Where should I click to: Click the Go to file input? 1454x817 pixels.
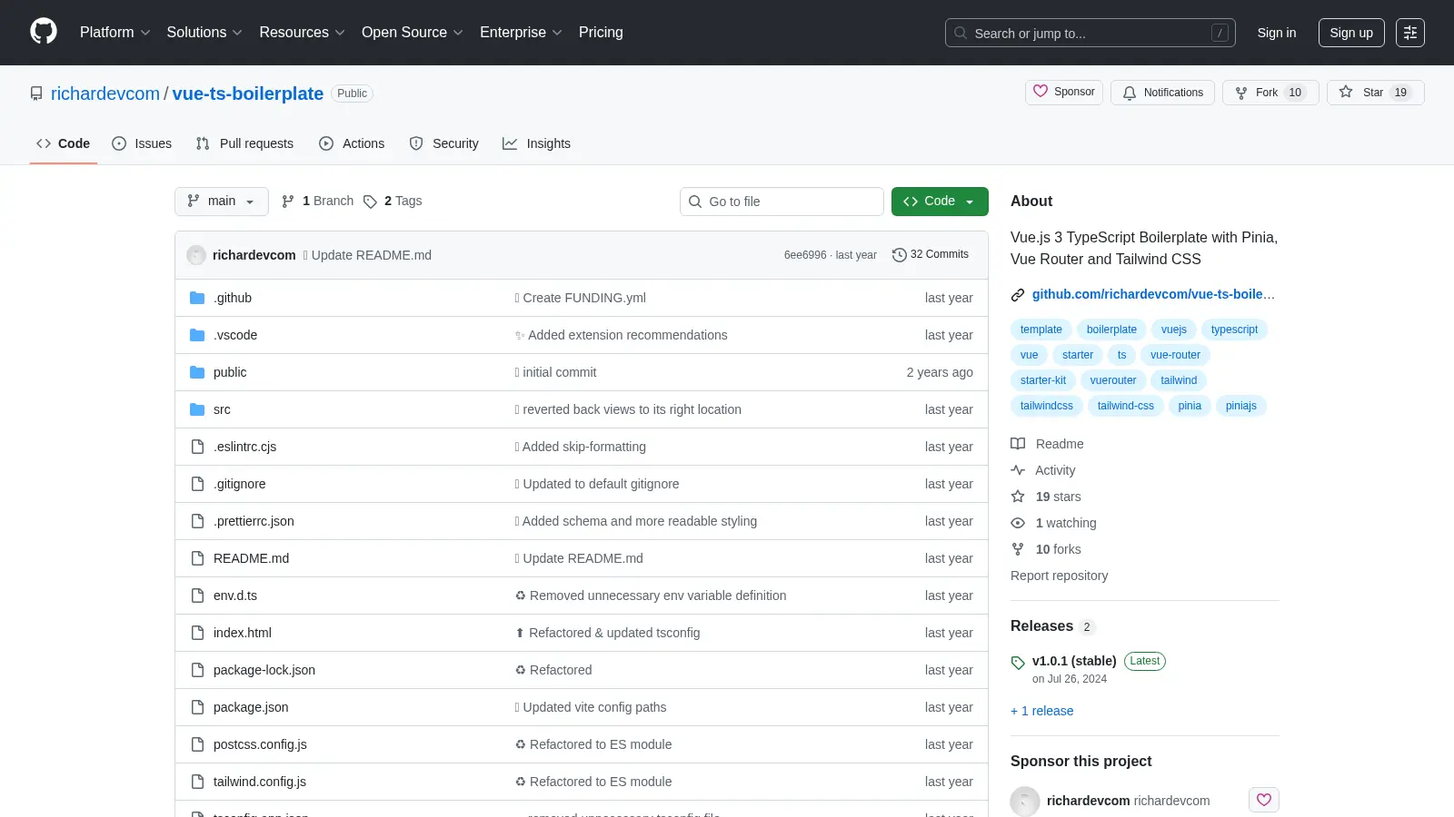(x=782, y=202)
